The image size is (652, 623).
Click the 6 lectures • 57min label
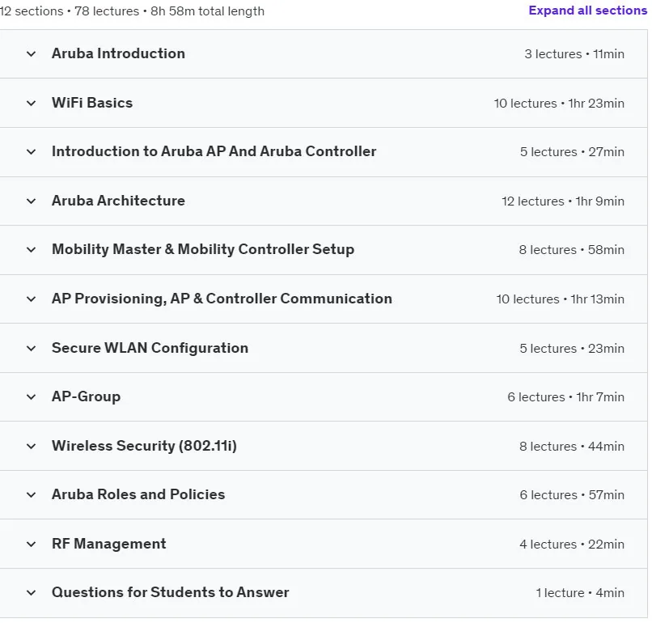[x=572, y=495]
